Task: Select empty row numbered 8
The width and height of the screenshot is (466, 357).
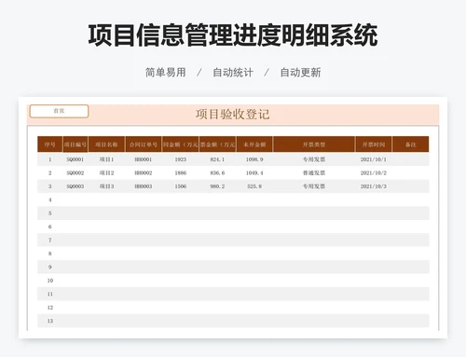Action: 233,254
